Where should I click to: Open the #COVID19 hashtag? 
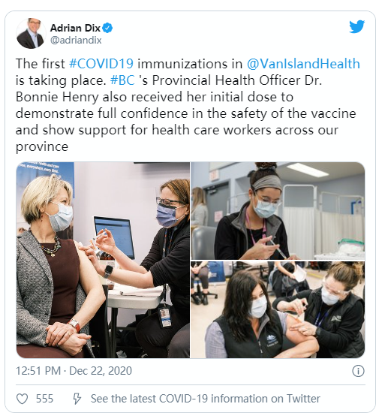(x=101, y=64)
